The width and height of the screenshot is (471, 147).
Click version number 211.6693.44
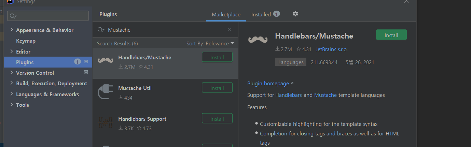click(324, 62)
